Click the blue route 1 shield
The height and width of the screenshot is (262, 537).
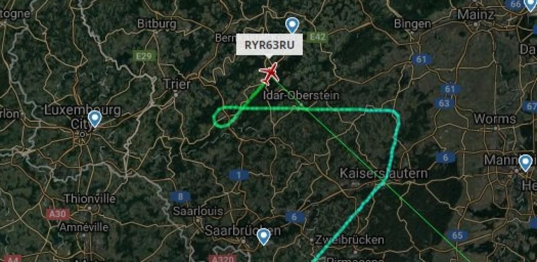(x=239, y=175)
